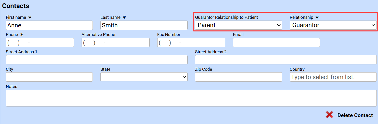Click the red X delete icon

click(329, 115)
